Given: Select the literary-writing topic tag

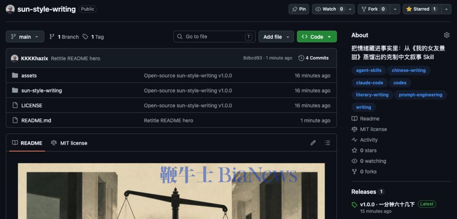Looking at the screenshot, I should [372, 95].
